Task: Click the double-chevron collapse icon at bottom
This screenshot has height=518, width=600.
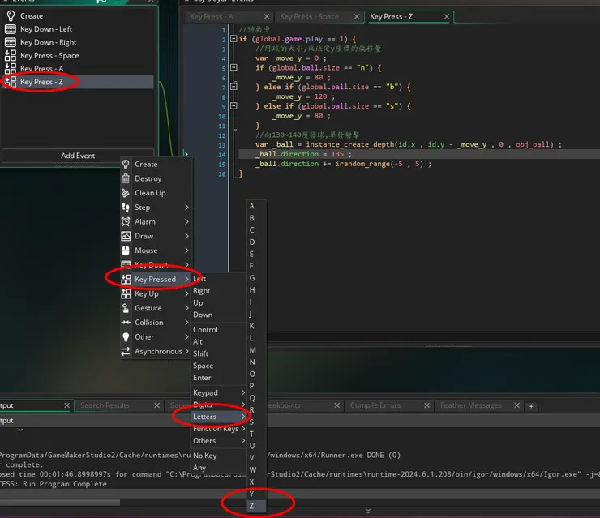Action: (368, 512)
